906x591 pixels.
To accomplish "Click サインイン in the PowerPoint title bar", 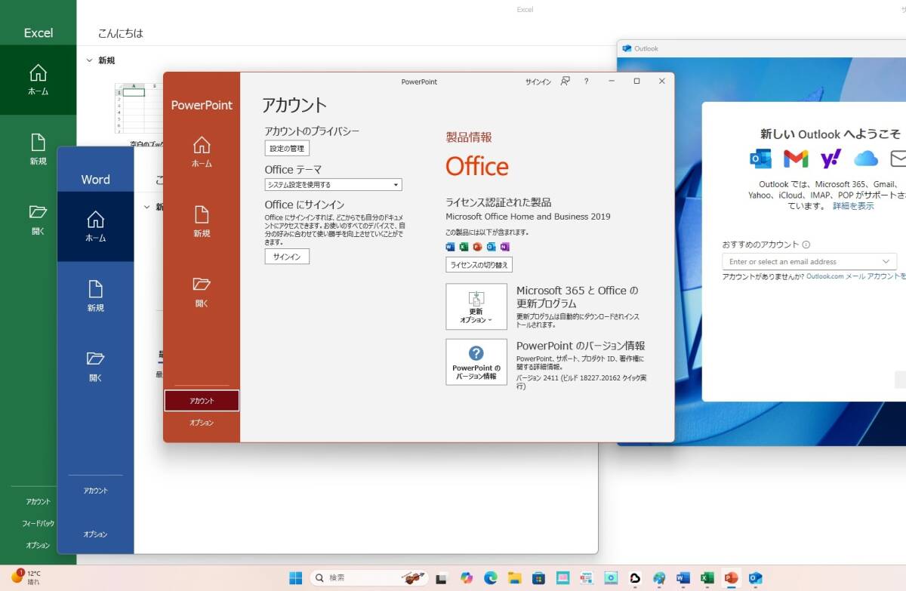I will (538, 82).
